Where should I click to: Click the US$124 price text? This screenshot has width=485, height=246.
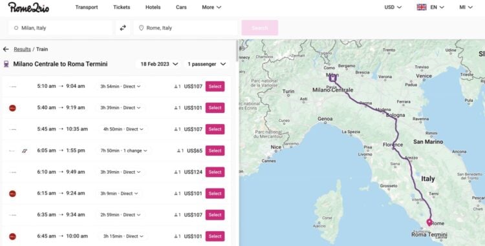[x=193, y=172]
